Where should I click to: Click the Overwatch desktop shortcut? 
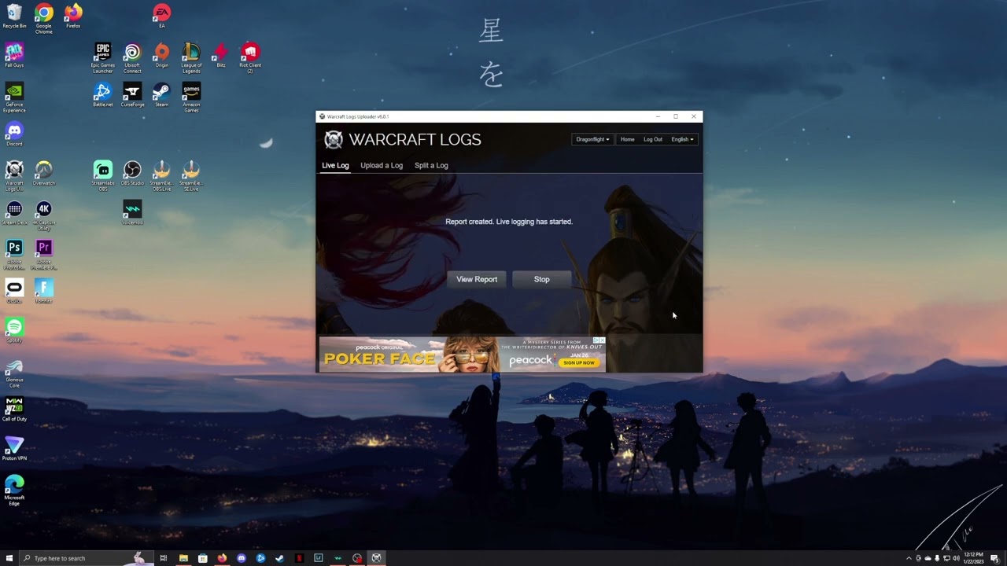44,171
